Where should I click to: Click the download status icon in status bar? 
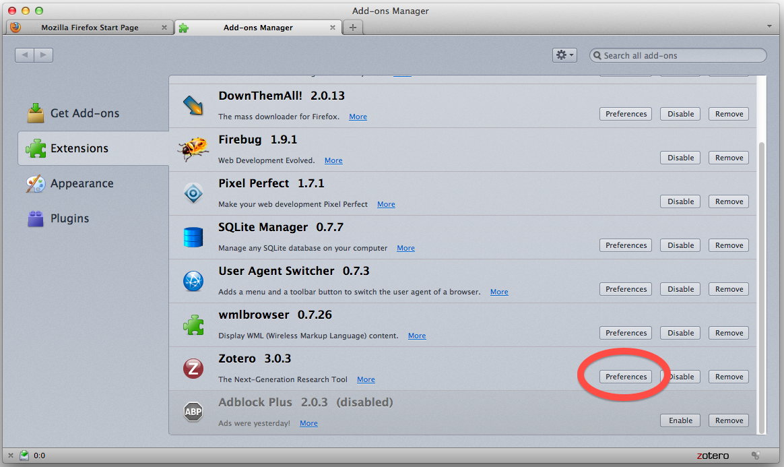24,455
